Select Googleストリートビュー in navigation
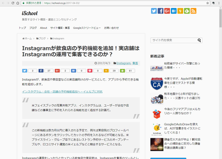 (x=87, y=28)
